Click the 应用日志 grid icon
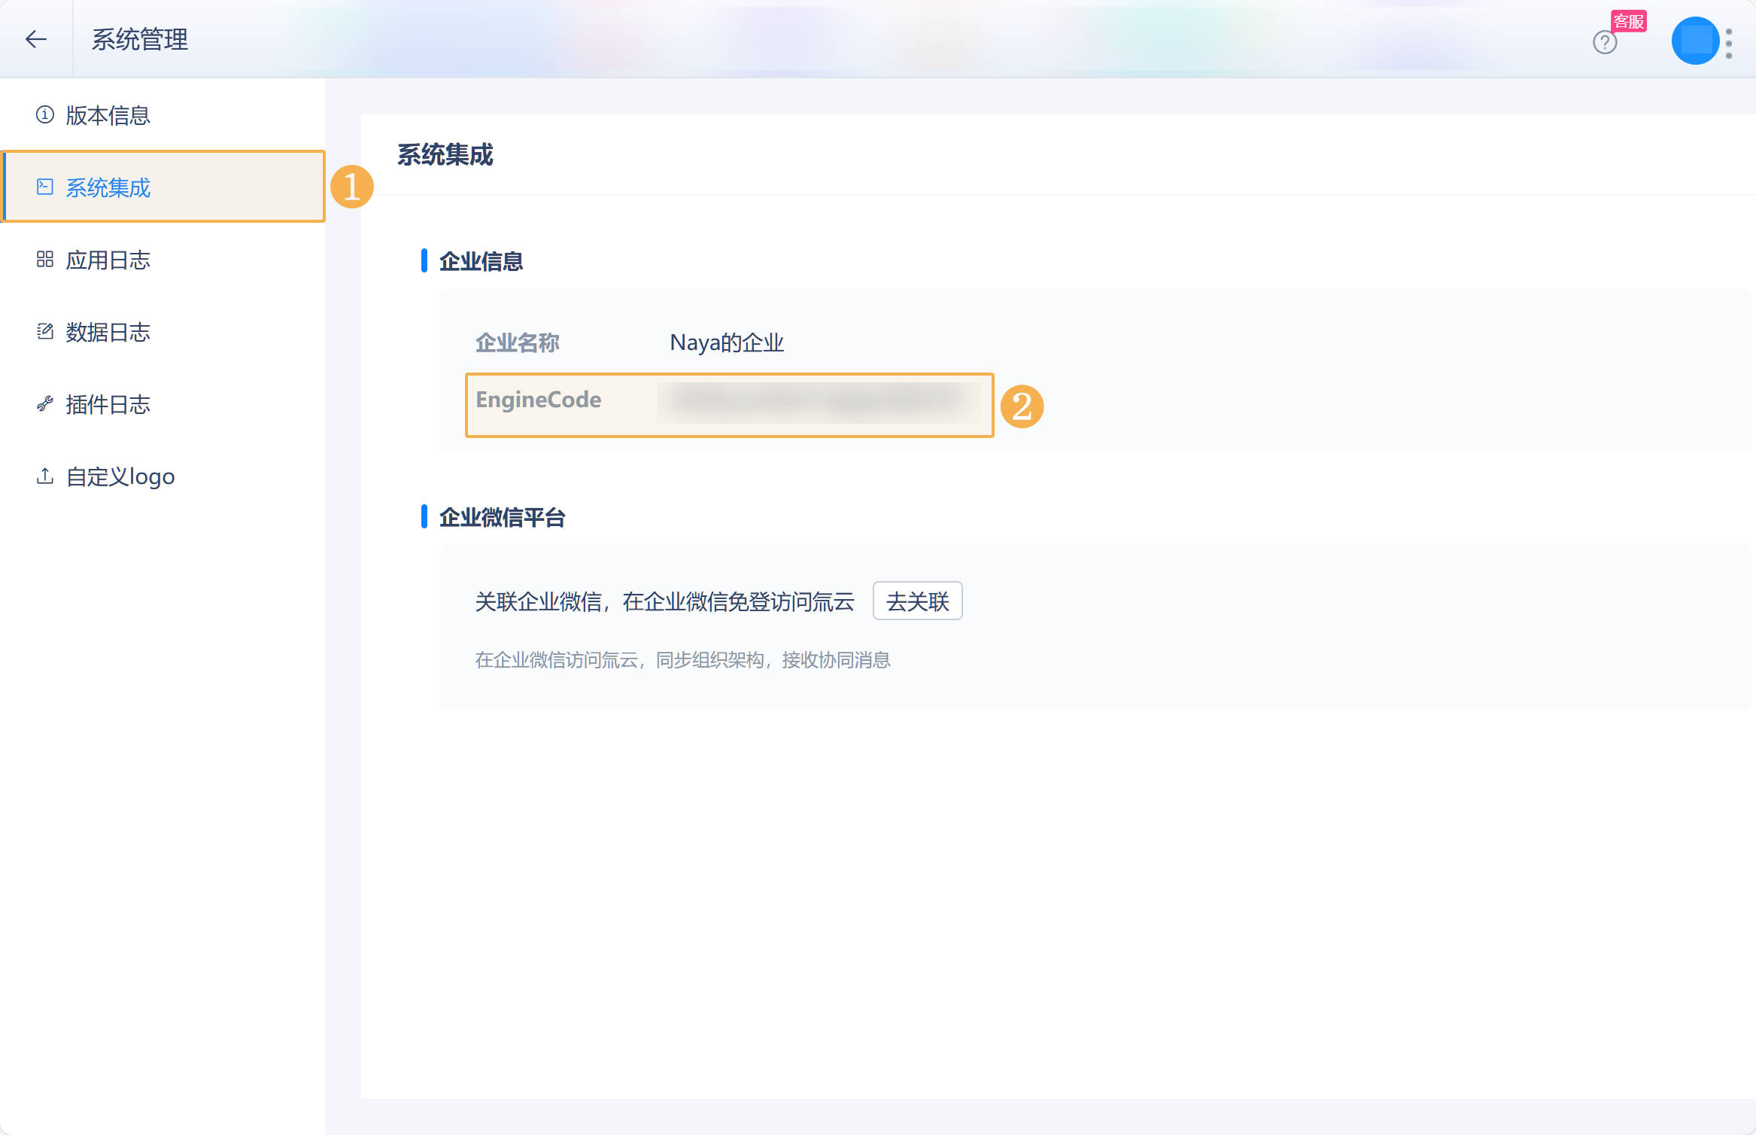Screen dimensions: 1756x1135 tap(45, 259)
